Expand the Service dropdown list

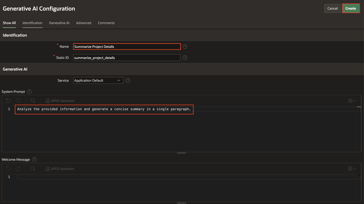pyautogui.click(x=98, y=80)
